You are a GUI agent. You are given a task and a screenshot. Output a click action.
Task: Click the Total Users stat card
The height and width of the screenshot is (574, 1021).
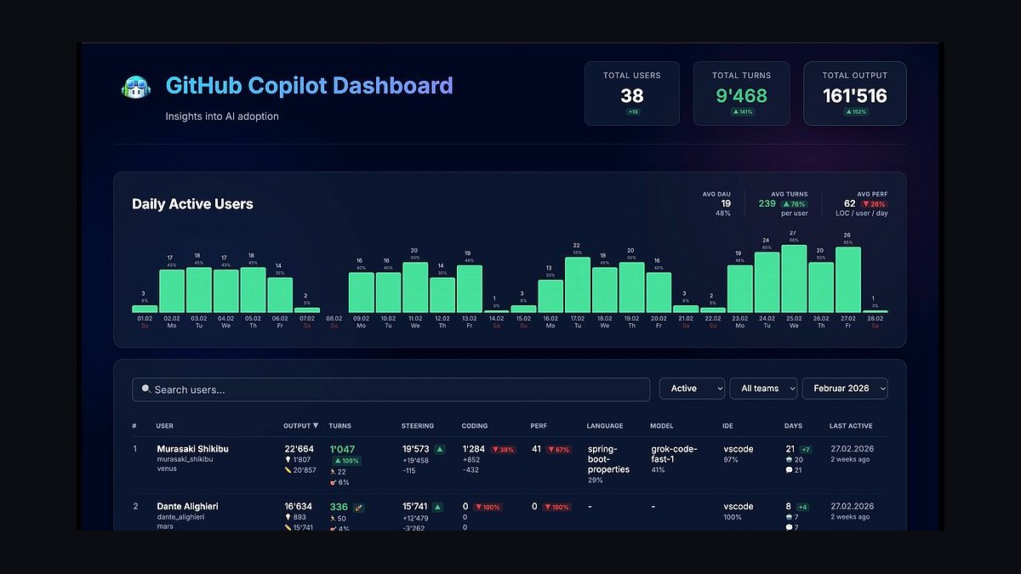(x=632, y=94)
